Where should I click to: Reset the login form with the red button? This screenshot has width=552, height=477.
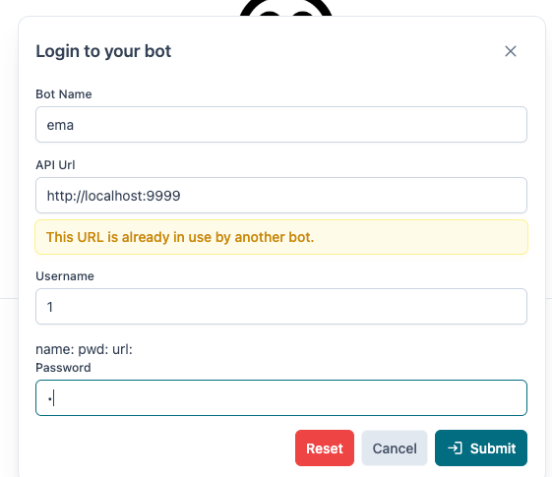pyautogui.click(x=325, y=448)
